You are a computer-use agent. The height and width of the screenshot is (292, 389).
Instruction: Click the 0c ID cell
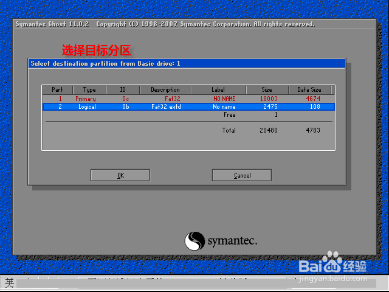pos(126,99)
